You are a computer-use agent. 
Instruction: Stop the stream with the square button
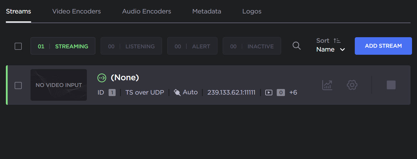point(391,85)
